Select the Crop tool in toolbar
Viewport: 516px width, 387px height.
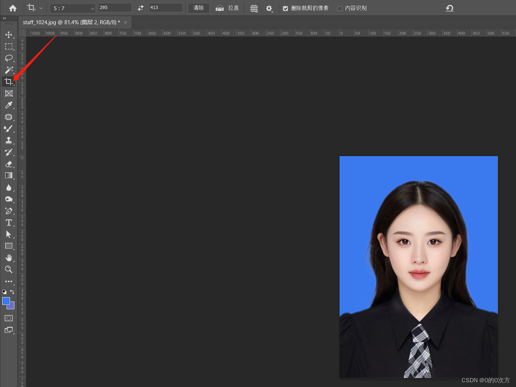pos(9,82)
